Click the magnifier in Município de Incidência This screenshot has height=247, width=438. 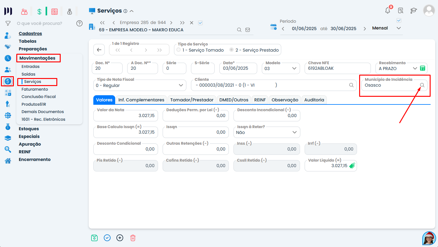[x=422, y=85]
